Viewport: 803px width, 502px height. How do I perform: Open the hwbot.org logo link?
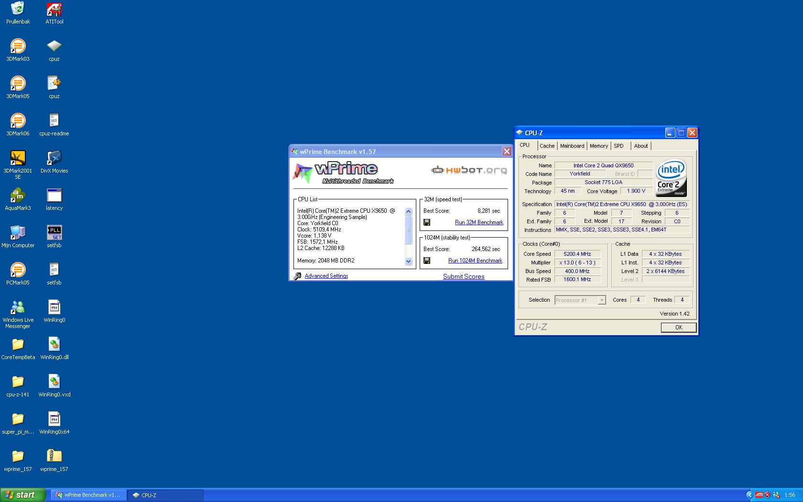pos(469,170)
